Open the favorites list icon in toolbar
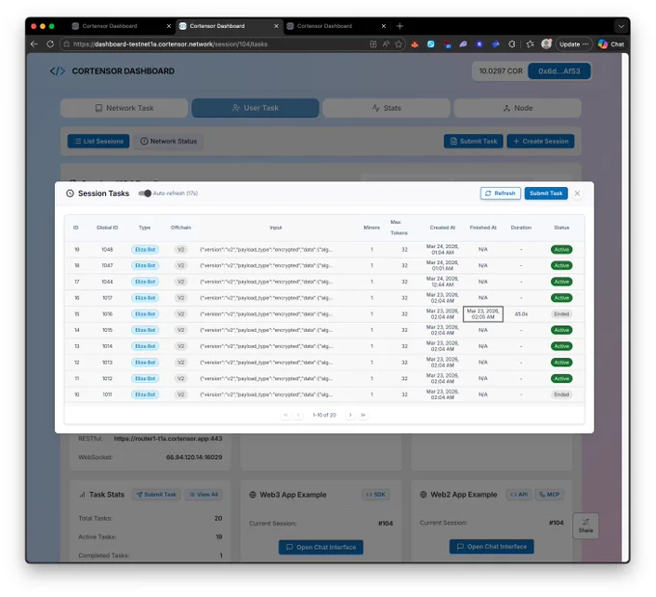Screen dimensions: 656x597 point(530,44)
